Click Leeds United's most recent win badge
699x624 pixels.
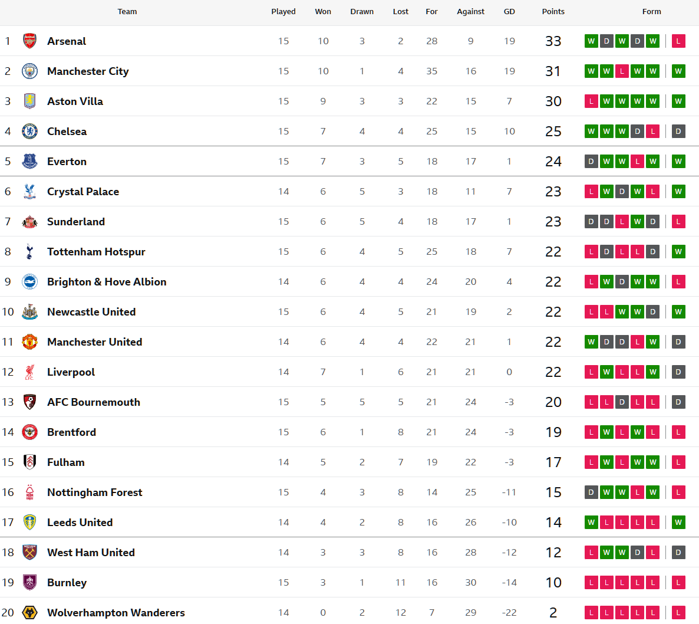[678, 522]
